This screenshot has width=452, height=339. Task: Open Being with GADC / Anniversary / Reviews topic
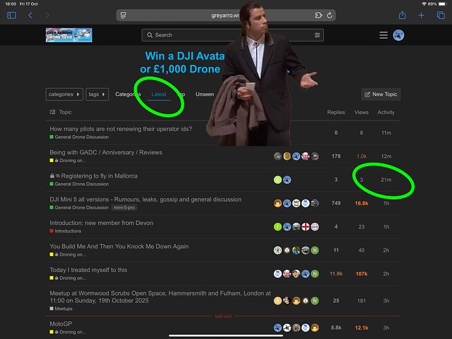[x=106, y=153]
